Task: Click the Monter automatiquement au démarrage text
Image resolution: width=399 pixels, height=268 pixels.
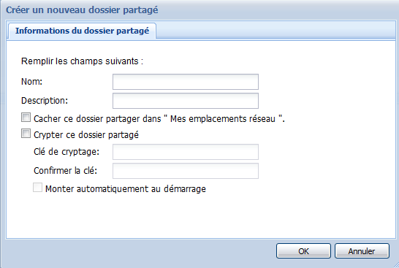Action: point(126,189)
